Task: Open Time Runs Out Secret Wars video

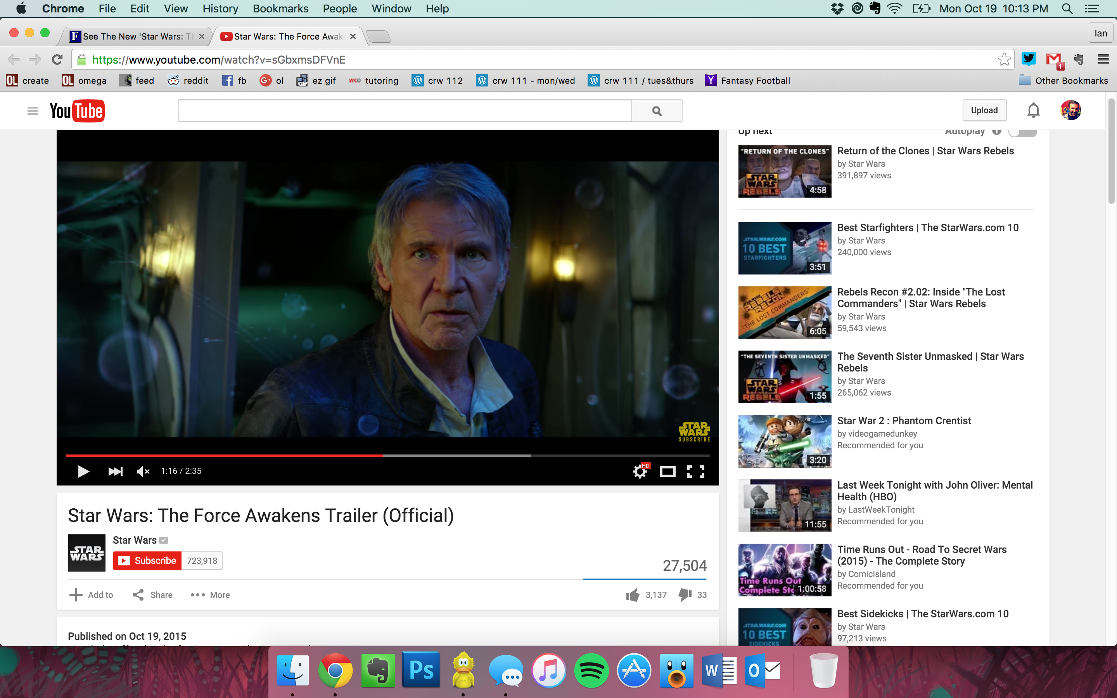Action: point(922,555)
